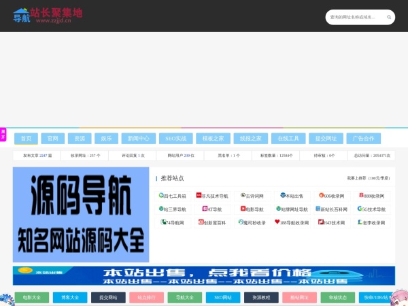This screenshot has width=408, height=306.
Task: Click the 老李收录网 site icon
Action: 360,222
